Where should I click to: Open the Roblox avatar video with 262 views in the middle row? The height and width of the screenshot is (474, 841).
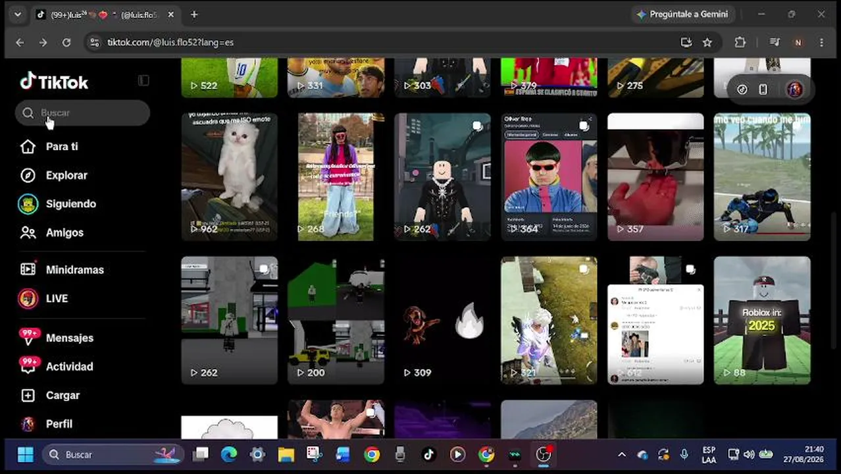coord(442,176)
